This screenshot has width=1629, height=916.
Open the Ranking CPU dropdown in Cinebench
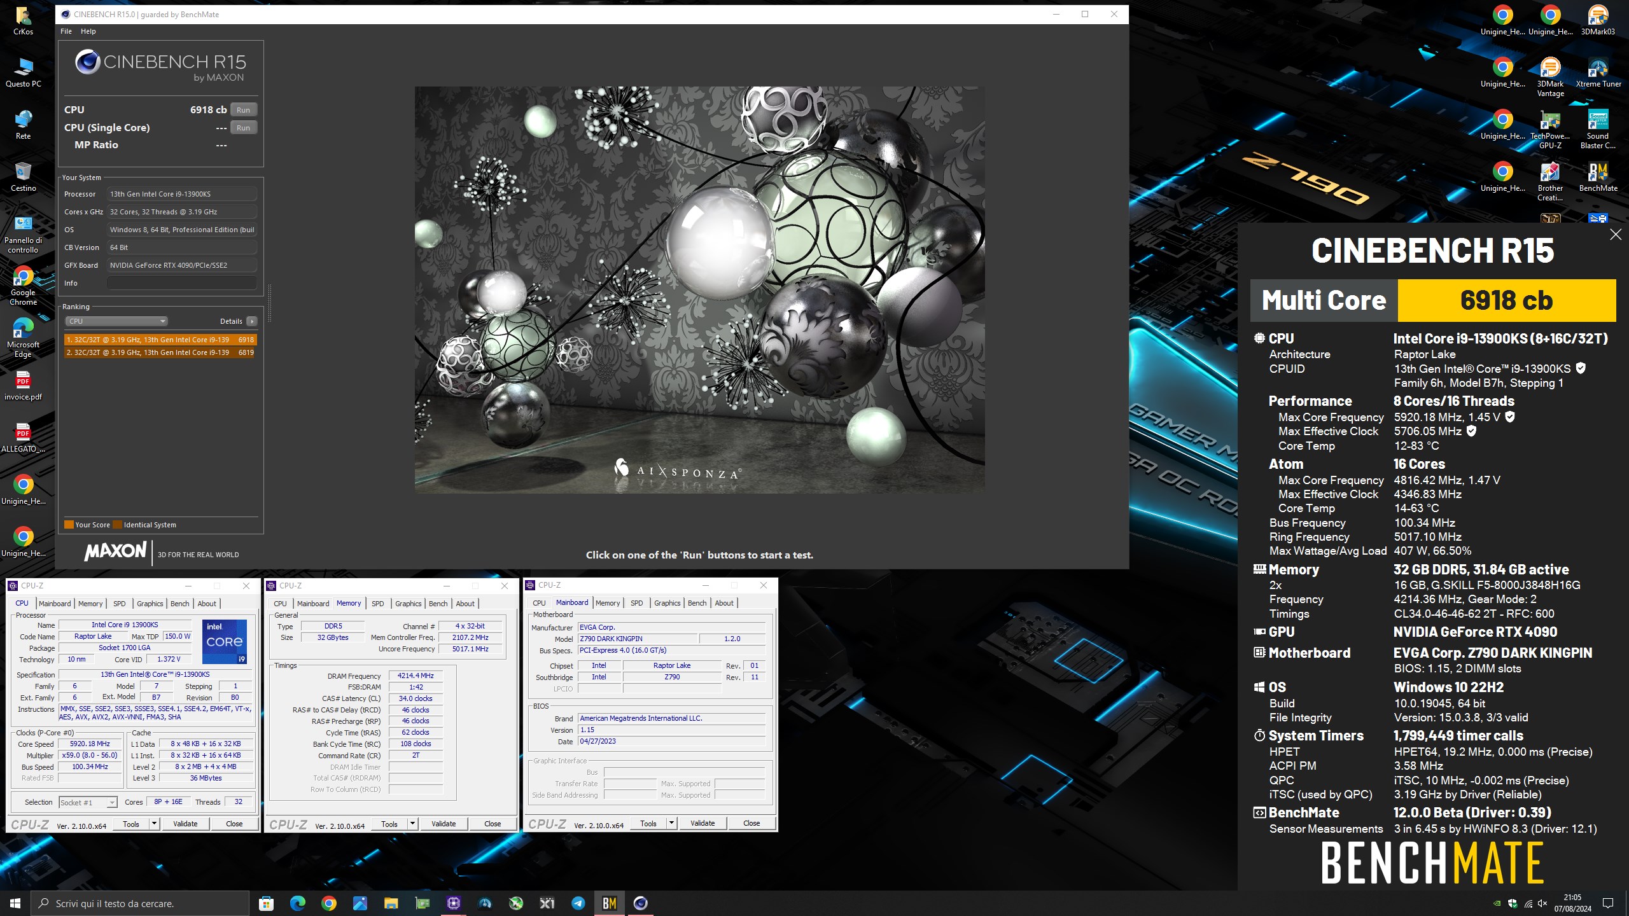[116, 321]
